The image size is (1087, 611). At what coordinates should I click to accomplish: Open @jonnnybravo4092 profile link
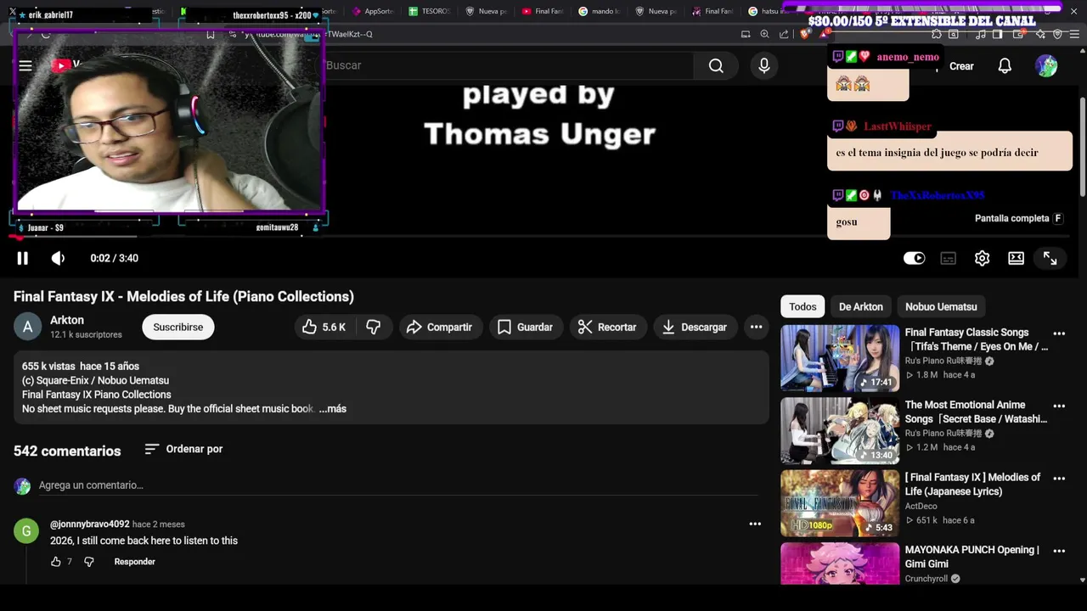point(90,524)
